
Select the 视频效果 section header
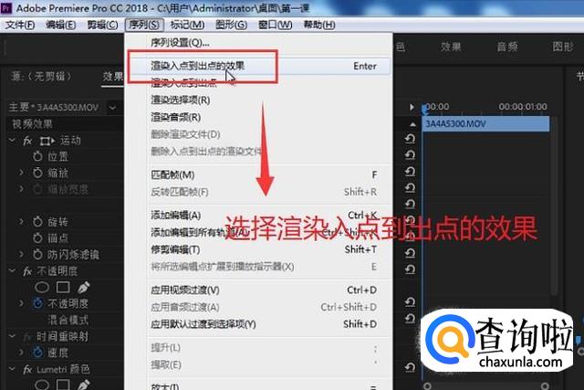click(x=33, y=124)
